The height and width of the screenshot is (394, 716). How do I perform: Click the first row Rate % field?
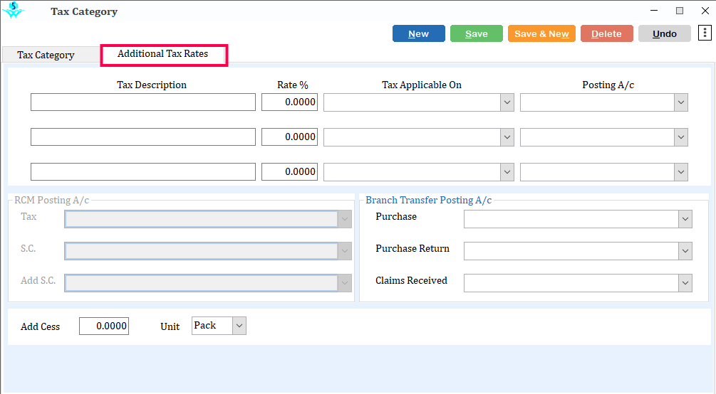[x=289, y=102]
